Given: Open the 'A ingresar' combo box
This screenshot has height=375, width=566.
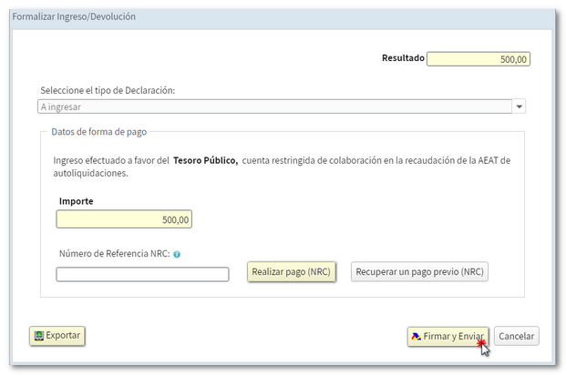Looking at the screenshot, I should pos(273,106).
